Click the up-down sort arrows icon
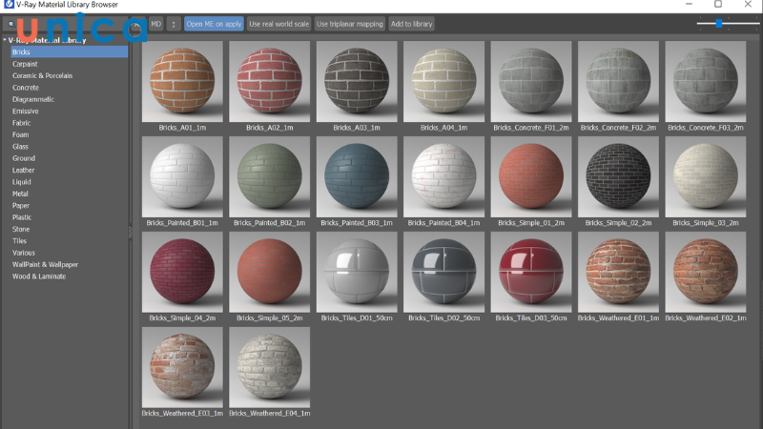The height and width of the screenshot is (429, 763). click(174, 24)
